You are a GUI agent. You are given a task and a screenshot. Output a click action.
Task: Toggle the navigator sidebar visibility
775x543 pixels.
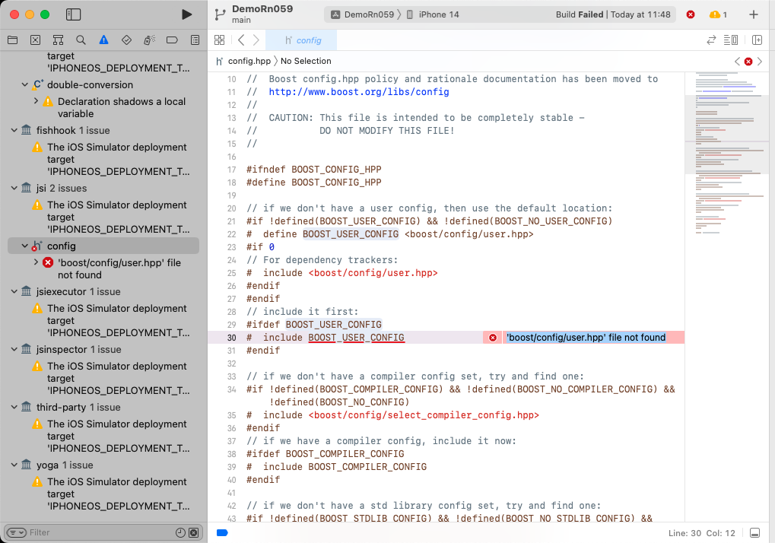(74, 14)
